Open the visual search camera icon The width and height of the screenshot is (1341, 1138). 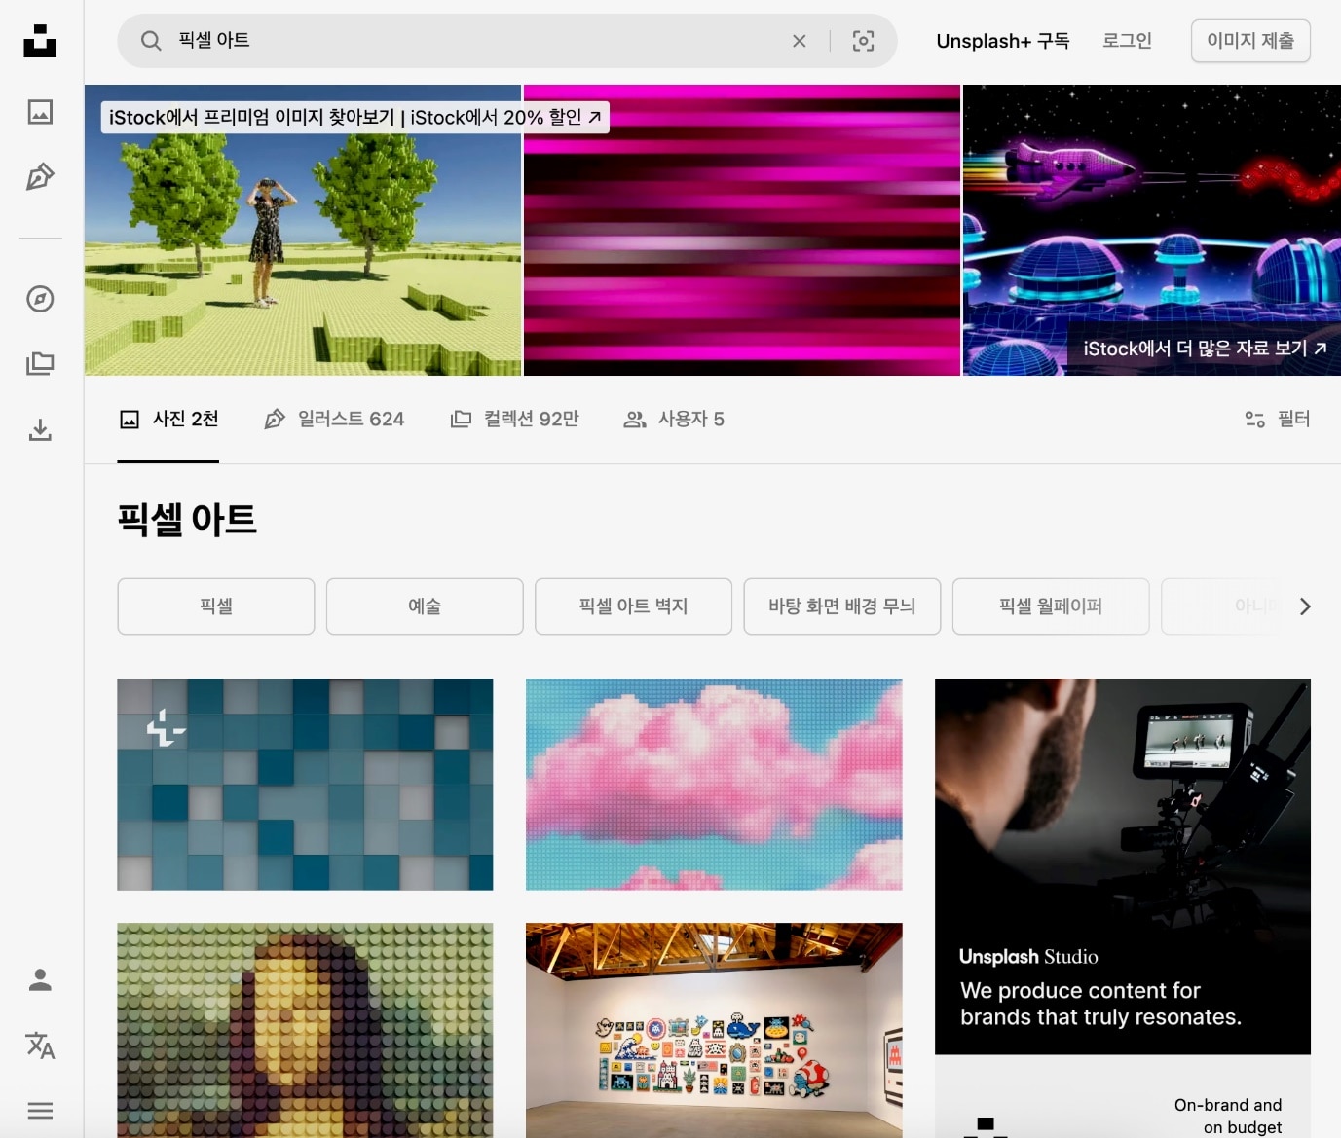[863, 40]
